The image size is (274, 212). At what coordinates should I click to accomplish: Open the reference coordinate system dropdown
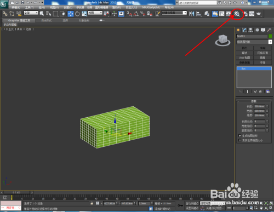coord(95,13)
